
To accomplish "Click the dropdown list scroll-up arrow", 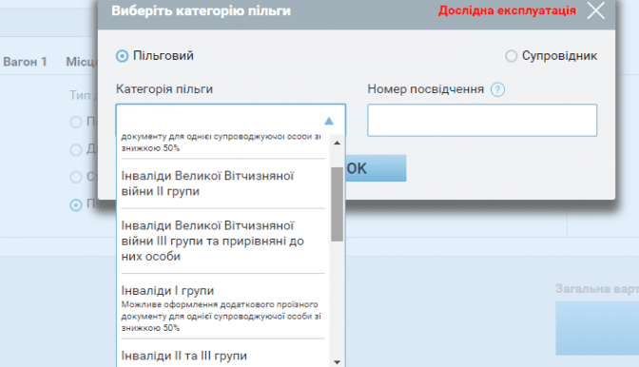I will coord(337,143).
